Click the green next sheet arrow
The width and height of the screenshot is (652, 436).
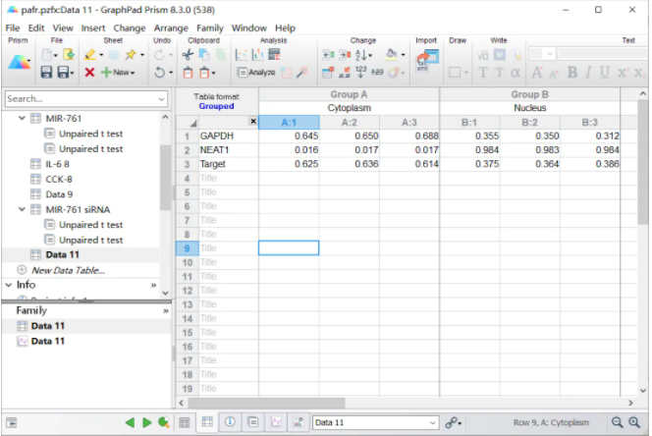pyautogui.click(x=146, y=422)
